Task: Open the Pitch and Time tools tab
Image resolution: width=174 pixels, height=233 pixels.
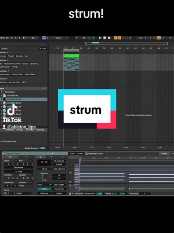Action: pyautogui.click(x=41, y=157)
